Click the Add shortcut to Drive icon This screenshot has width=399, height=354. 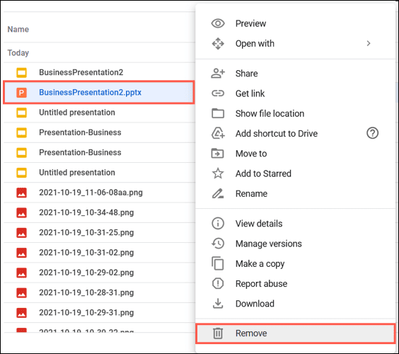[218, 133]
